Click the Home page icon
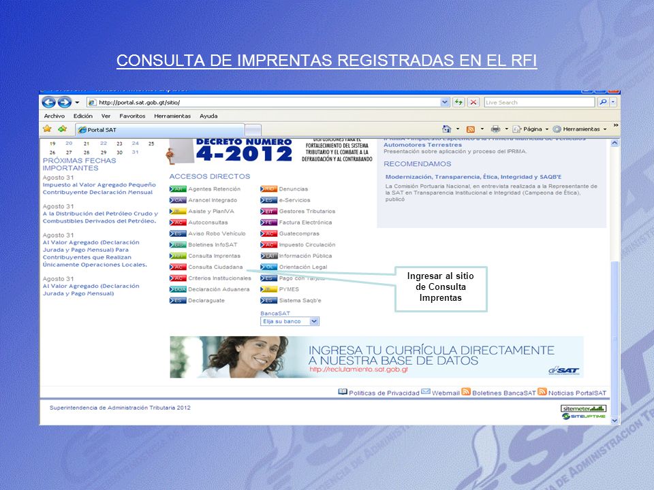This screenshot has width=654, height=490. 447,129
